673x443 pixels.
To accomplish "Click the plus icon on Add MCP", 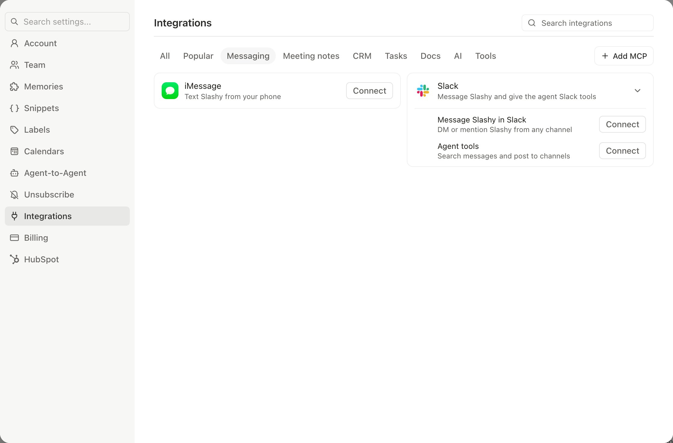I will point(605,56).
